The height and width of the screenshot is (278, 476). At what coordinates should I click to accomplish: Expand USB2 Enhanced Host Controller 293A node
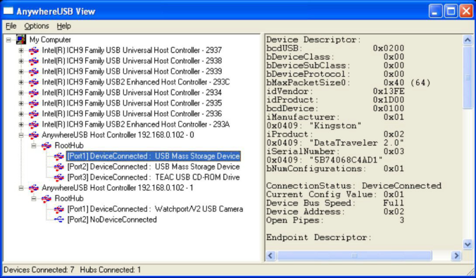pyautogui.click(x=21, y=125)
